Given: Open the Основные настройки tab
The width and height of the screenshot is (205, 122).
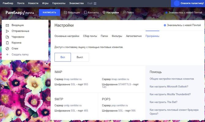Looking at the screenshot, I should tap(67, 36).
